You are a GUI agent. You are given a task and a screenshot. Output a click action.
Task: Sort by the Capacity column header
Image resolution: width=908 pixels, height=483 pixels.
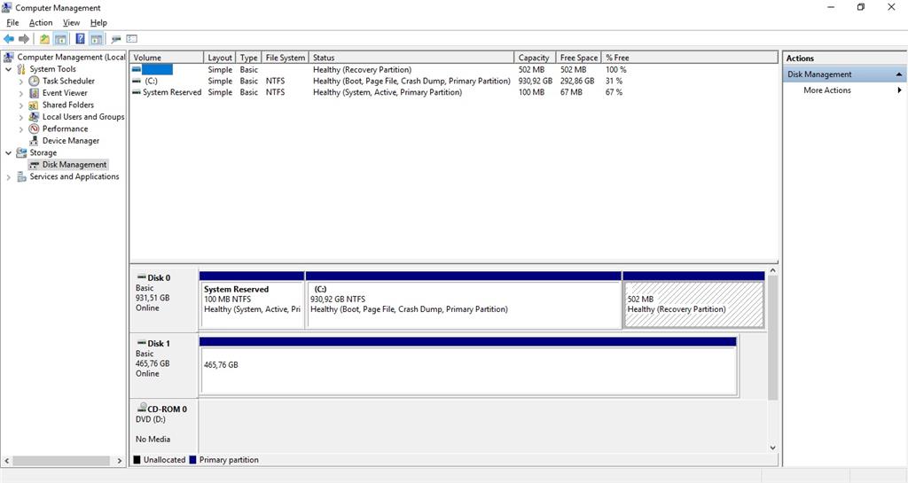535,58
